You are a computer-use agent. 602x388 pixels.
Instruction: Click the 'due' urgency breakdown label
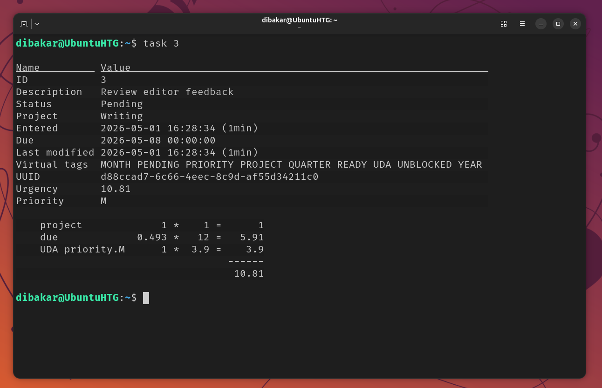coord(49,237)
